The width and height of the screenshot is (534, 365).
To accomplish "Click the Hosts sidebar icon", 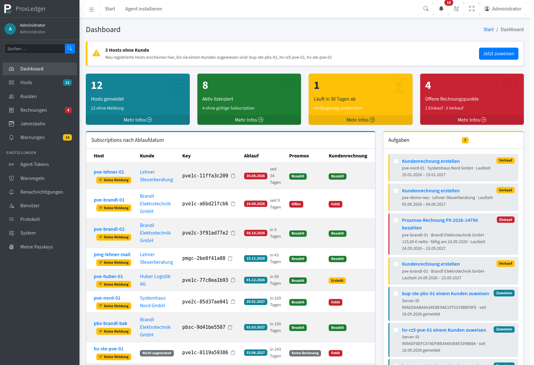I will pyautogui.click(x=11, y=83).
